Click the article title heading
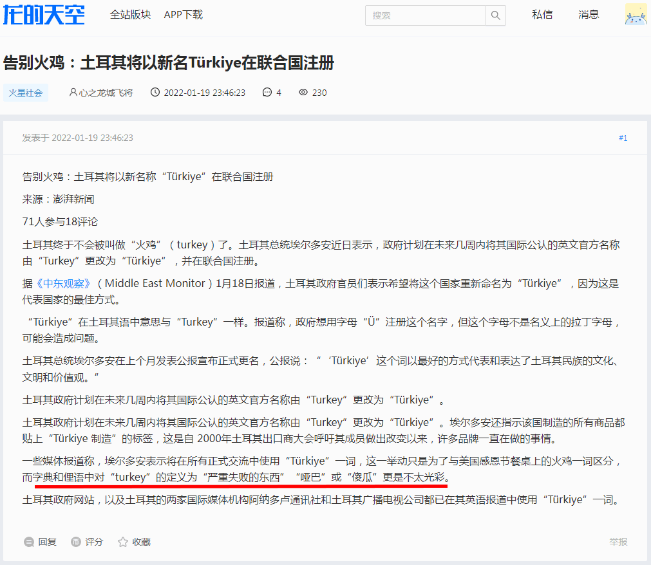651x565 pixels. pos(169,63)
